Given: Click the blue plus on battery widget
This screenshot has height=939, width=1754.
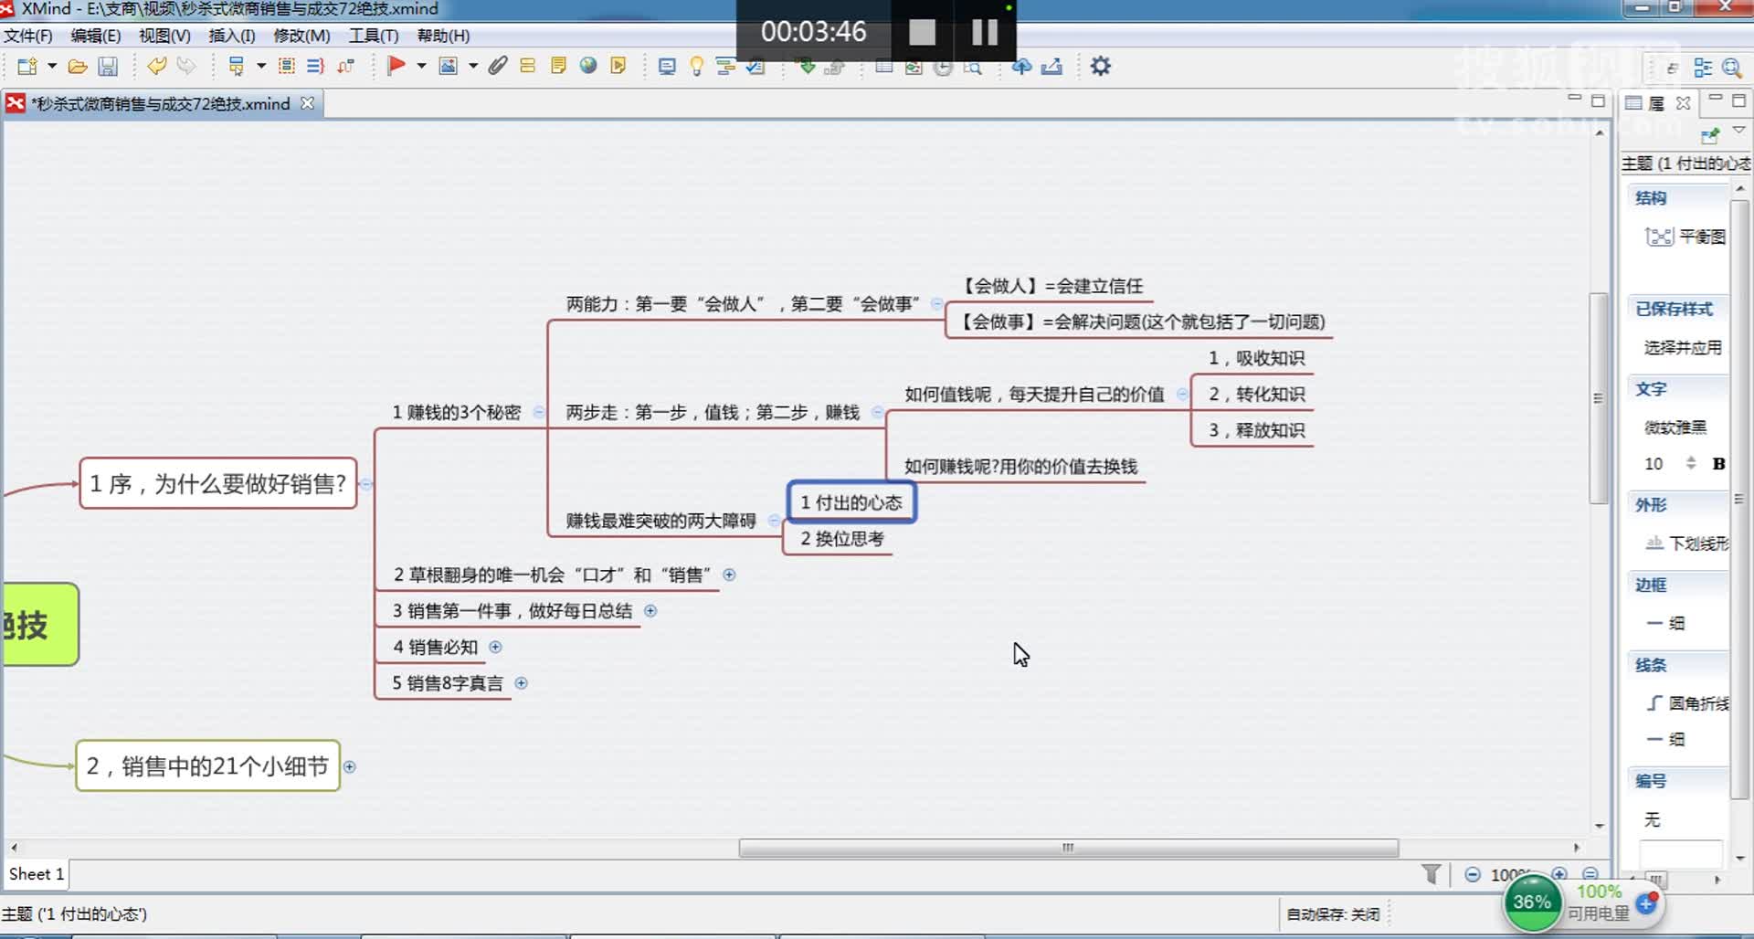Looking at the screenshot, I should [1646, 903].
